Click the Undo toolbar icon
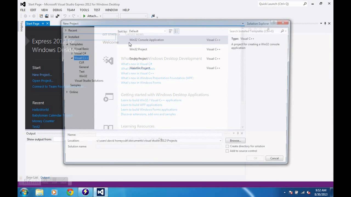 click(x=65, y=16)
